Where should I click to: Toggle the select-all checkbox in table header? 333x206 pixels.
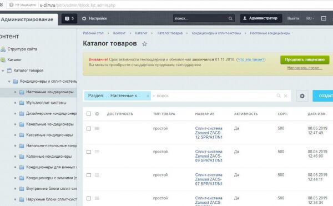click(89, 114)
